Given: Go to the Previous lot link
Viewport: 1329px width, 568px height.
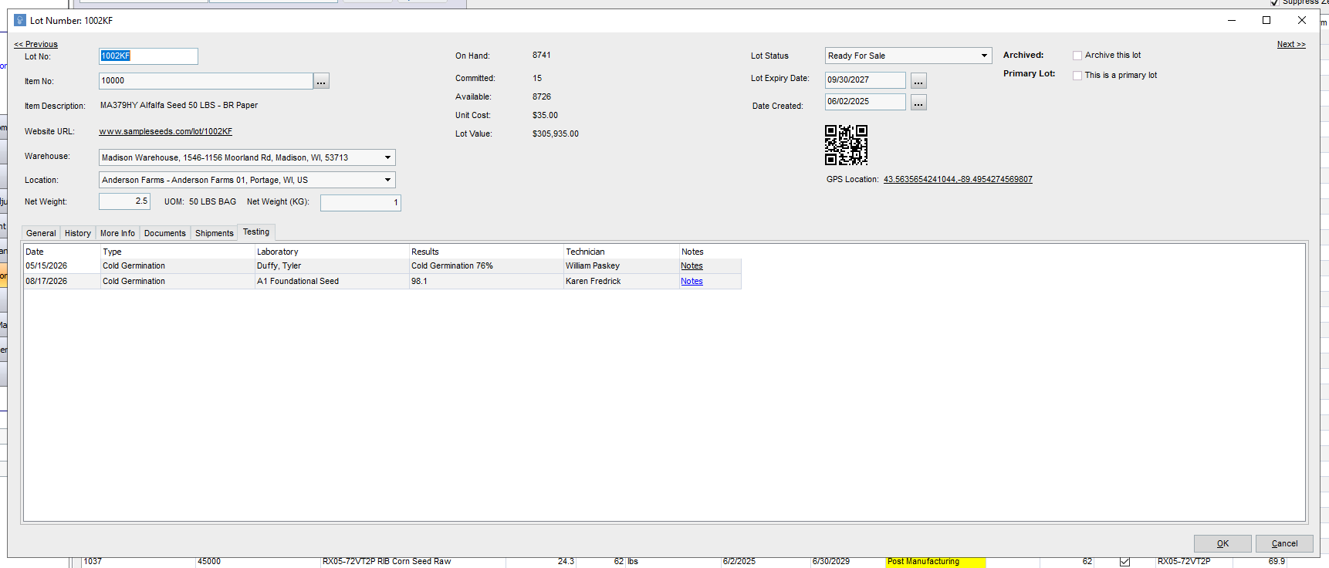Looking at the screenshot, I should pos(36,44).
